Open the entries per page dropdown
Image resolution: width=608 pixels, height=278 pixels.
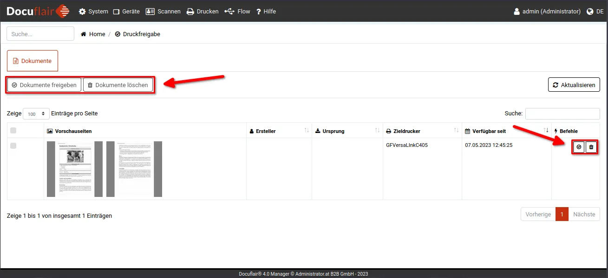(36, 114)
